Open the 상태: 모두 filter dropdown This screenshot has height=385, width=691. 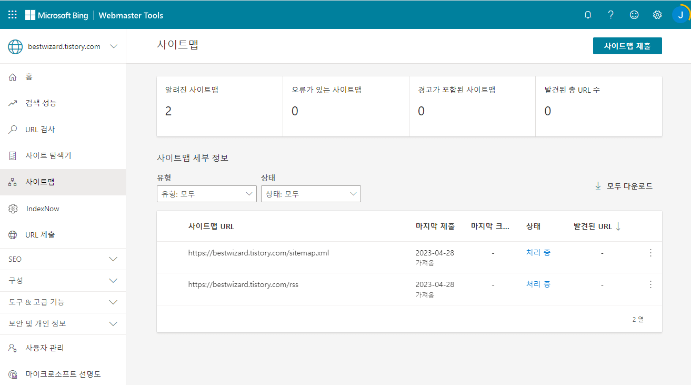click(311, 194)
